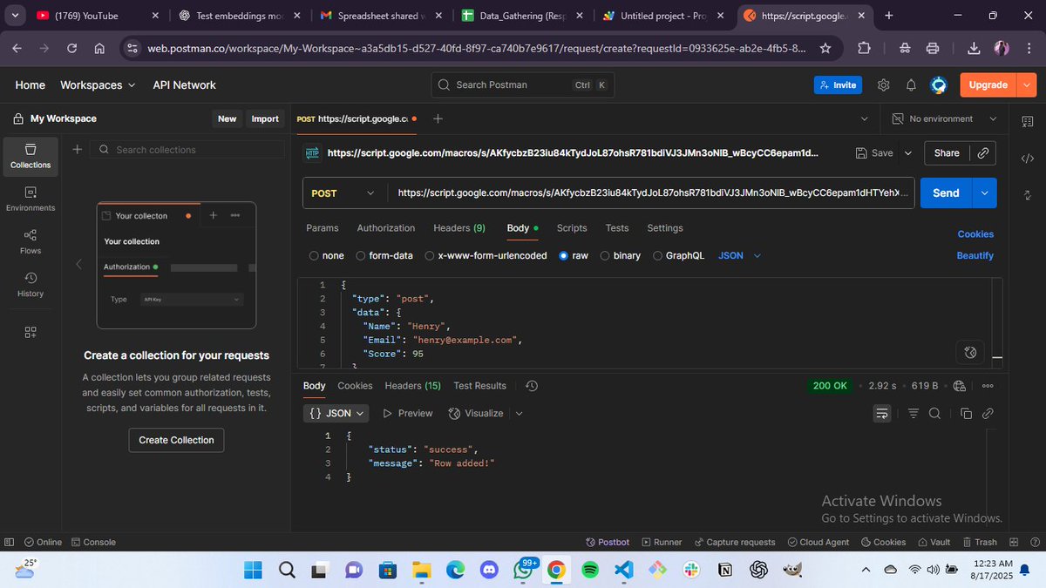Open the POST method dropdown
The image size is (1046, 588).
(345, 193)
